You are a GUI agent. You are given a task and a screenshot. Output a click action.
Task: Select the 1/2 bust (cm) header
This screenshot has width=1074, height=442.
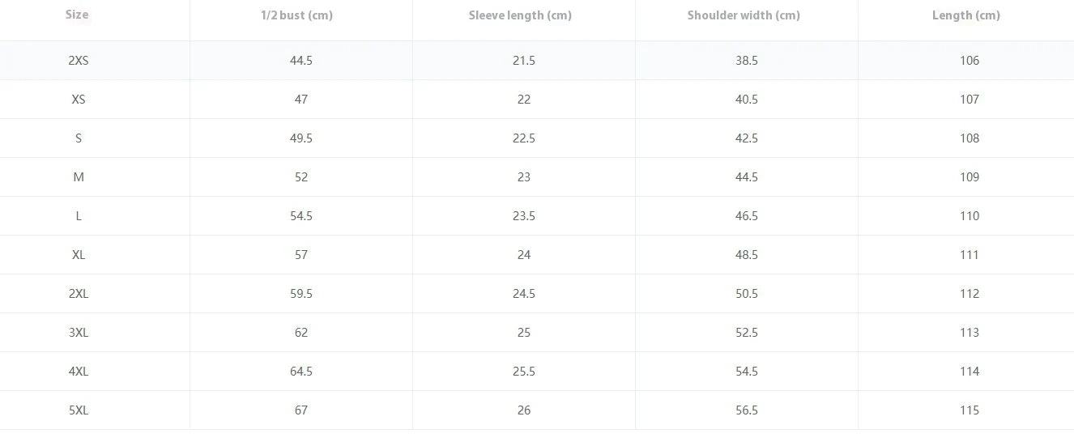point(297,15)
